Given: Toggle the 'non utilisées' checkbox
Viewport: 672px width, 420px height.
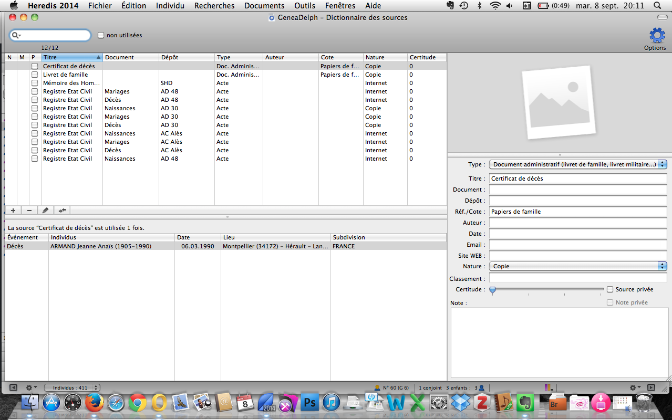Looking at the screenshot, I should pos(101,35).
